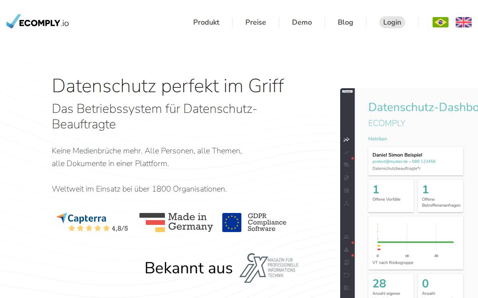Click the 'Datenschutzbeauftragte*r' role text

[397, 168]
